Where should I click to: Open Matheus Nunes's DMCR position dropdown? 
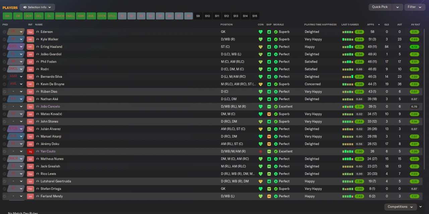coord(16,159)
